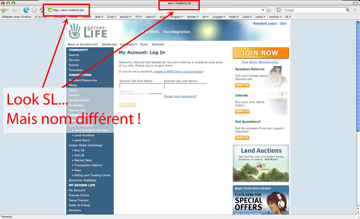The height and width of the screenshot is (219, 360).
Task: Open the Back button history dropdown arrow
Action: [8, 10]
